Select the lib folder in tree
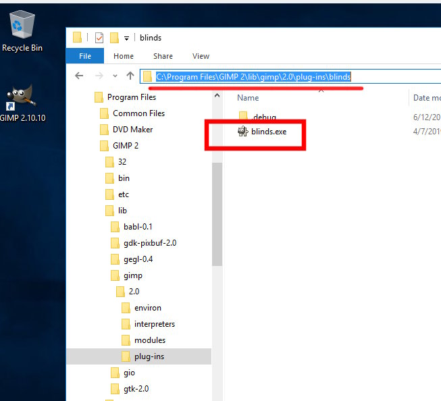 (116, 211)
